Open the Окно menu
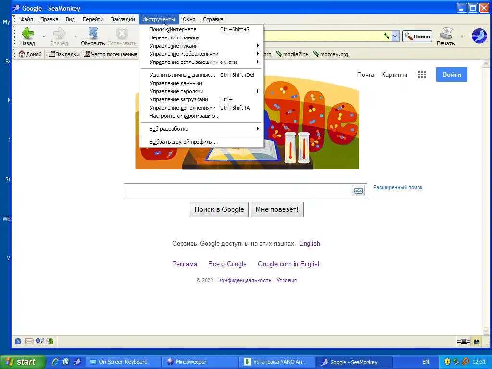Viewport: 492px width, 369px height. click(189, 19)
